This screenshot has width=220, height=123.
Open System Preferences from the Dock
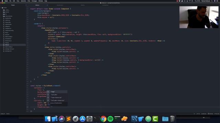(89, 119)
